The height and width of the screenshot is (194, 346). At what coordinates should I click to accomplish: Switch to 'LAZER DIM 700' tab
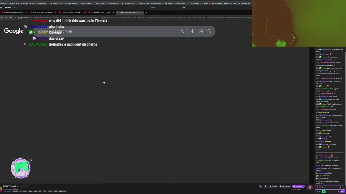click(42, 12)
